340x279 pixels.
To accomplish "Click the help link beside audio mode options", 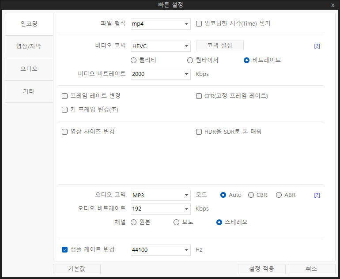I will pyautogui.click(x=317, y=195).
